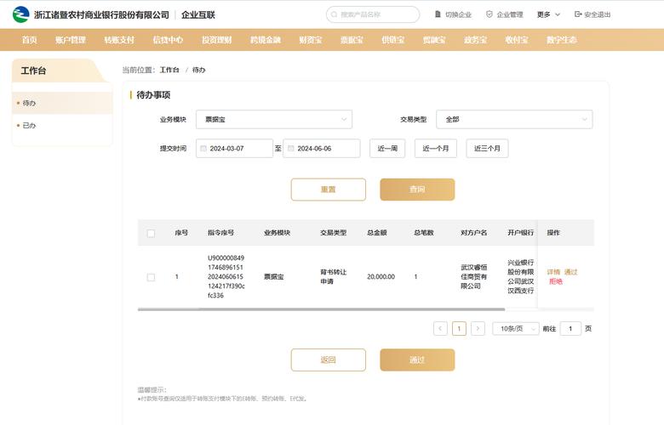Check the row 1 checkbox
The image size is (664, 425).
tap(151, 277)
